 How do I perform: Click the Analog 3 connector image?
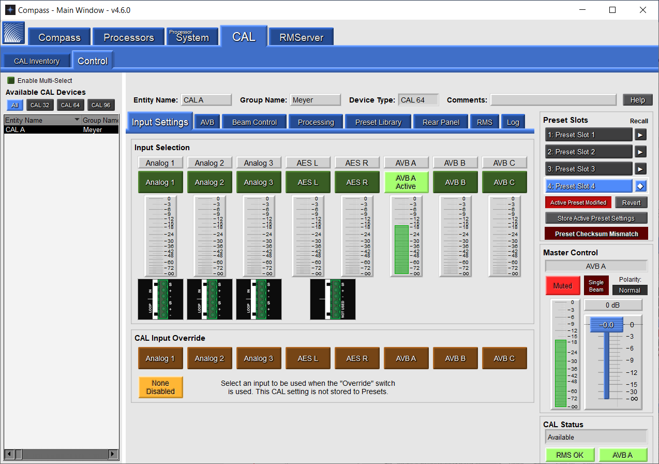coord(259,299)
